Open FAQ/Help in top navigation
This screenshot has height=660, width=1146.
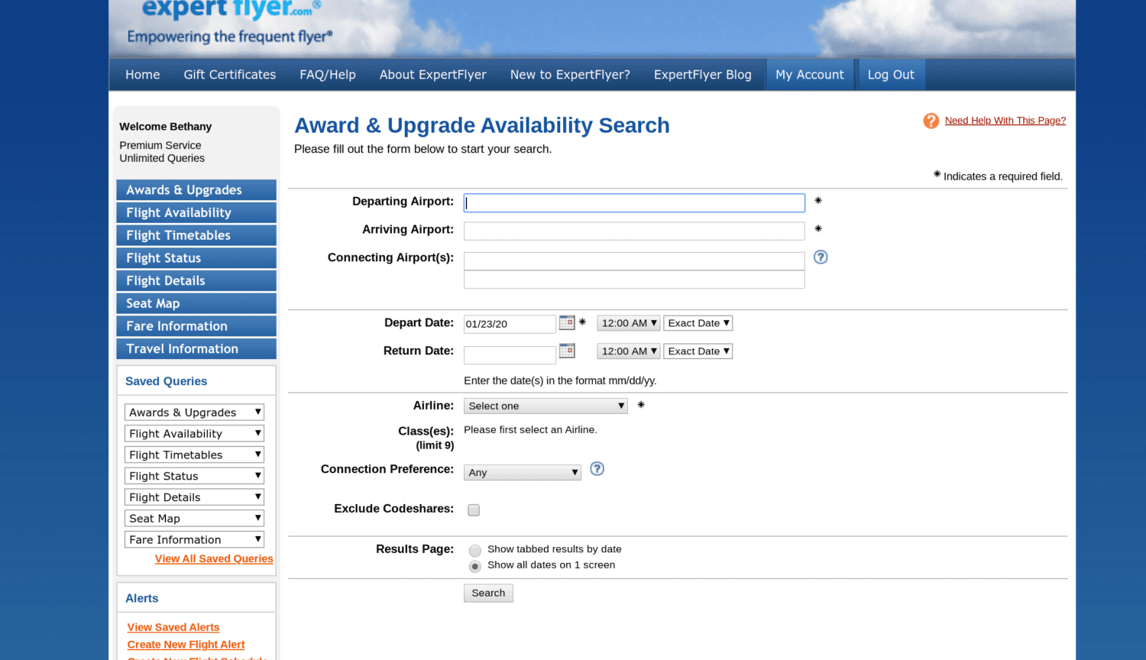(328, 75)
